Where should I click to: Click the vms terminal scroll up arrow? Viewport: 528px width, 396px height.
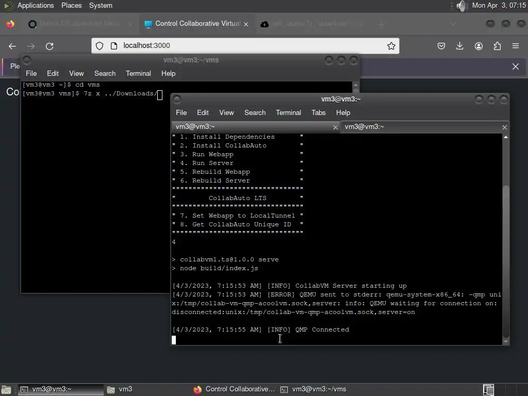pos(355,85)
